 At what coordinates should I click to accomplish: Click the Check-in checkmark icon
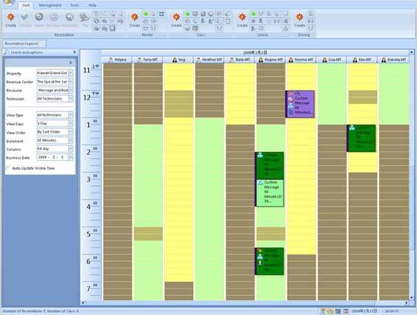tap(25, 19)
